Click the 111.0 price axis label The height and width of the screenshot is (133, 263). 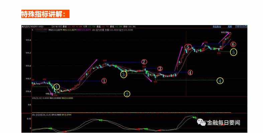coord(28,66)
